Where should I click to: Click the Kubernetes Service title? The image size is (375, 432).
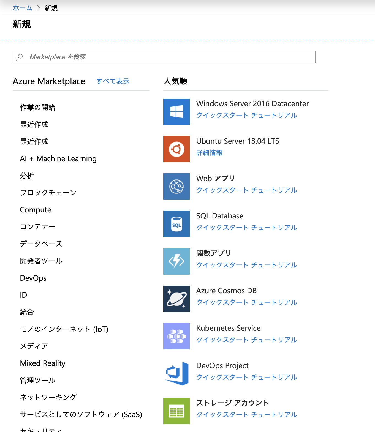coord(228,328)
